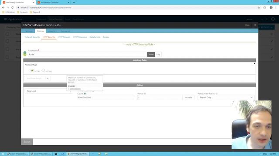
Task: Click the Rule Name input field
Action: [x=87, y=54]
